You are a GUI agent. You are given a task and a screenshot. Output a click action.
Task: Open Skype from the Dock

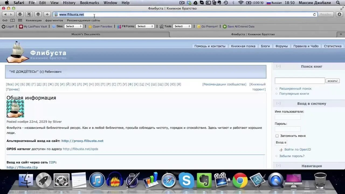click(x=186, y=180)
